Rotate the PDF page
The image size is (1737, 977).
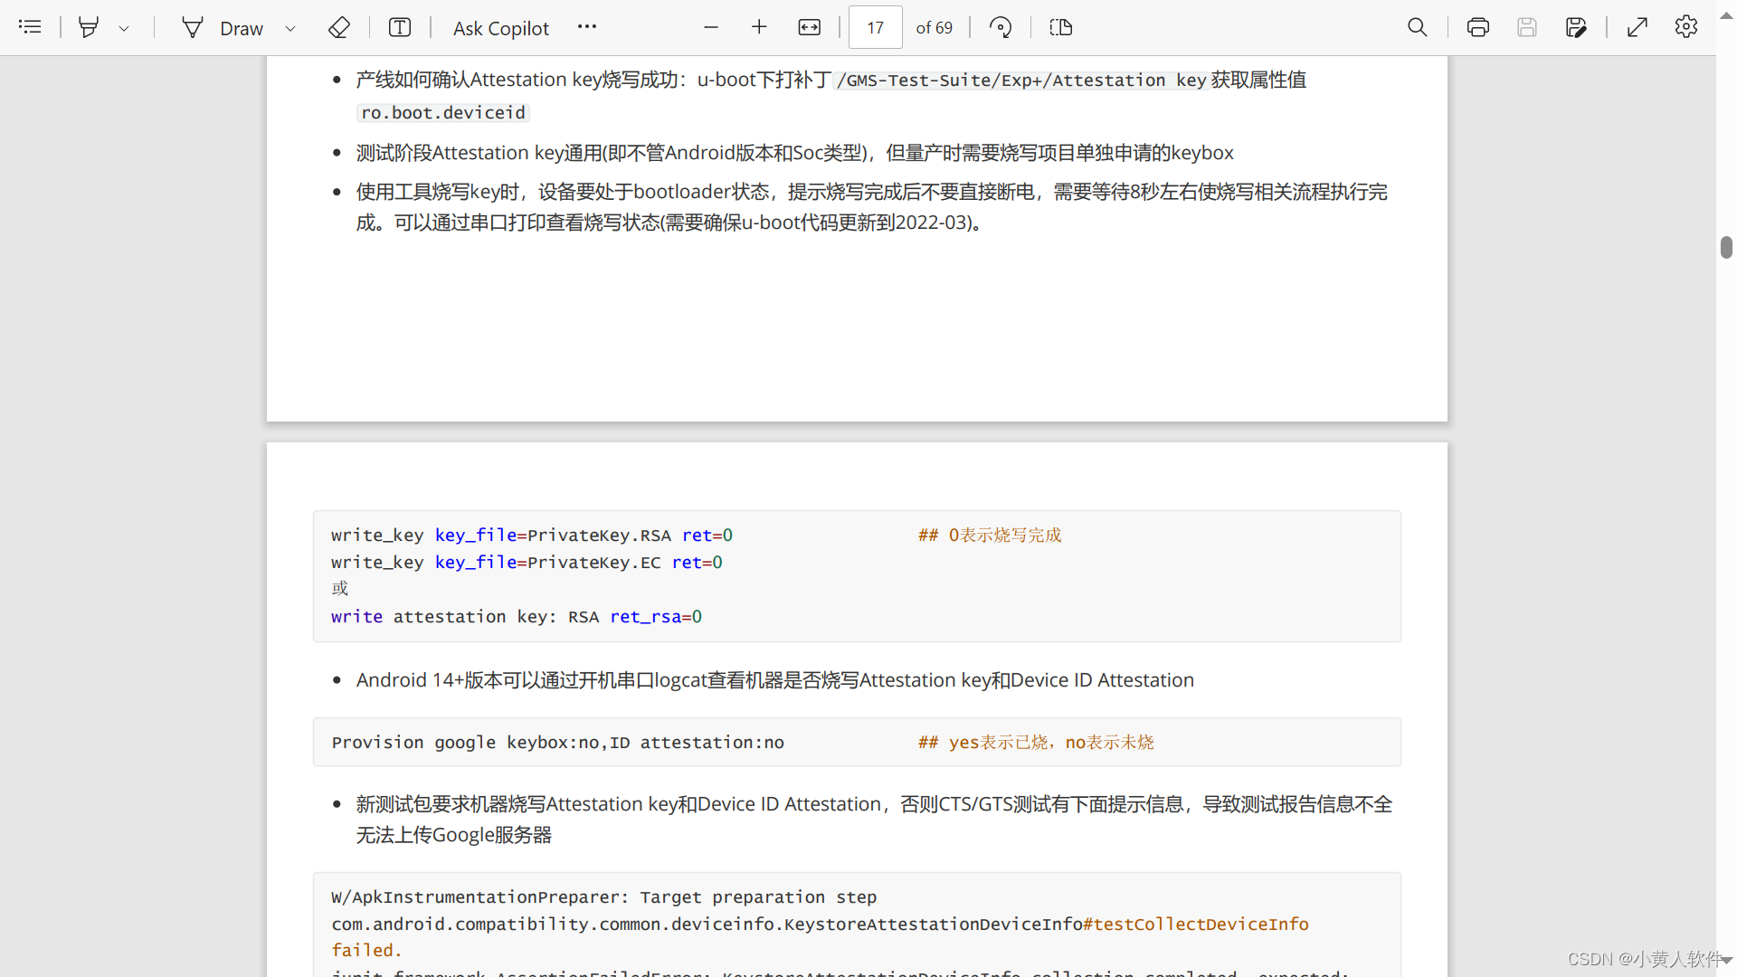(x=1001, y=27)
